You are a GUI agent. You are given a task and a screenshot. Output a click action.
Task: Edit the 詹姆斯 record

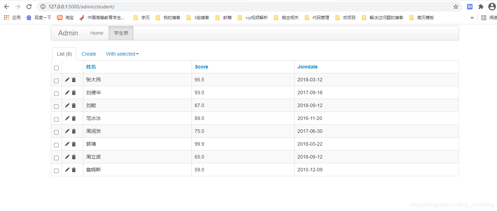pos(67,170)
